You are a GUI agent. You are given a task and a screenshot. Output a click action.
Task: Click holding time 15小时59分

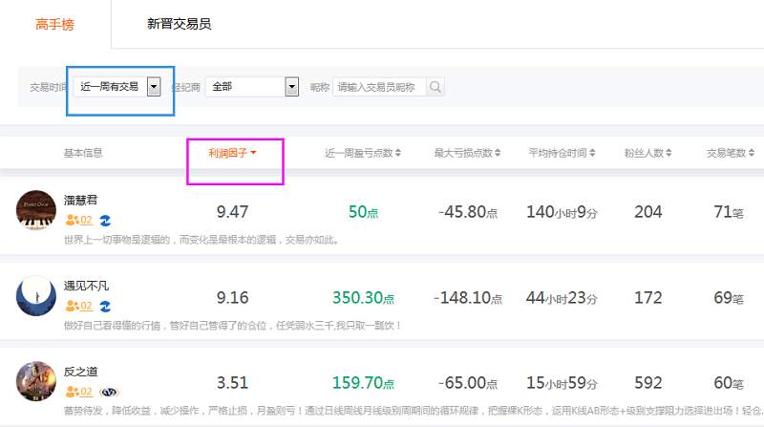[562, 383]
